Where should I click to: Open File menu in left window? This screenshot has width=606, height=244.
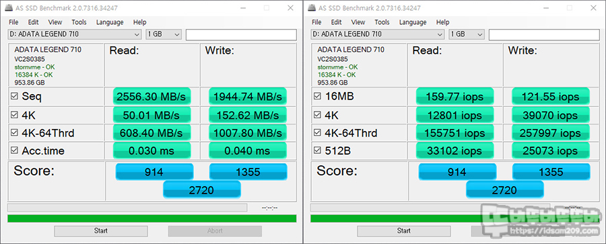click(13, 22)
